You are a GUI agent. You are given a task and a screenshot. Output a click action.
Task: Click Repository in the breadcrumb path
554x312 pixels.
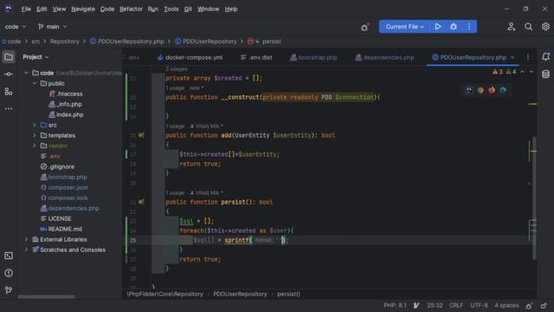[x=64, y=42]
